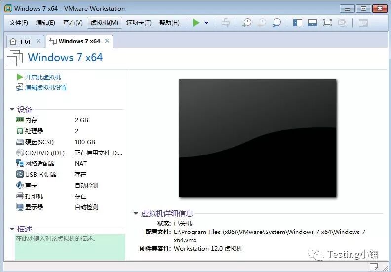
Task: Click the 正在使用文件 D:... value
Action: [99, 153]
